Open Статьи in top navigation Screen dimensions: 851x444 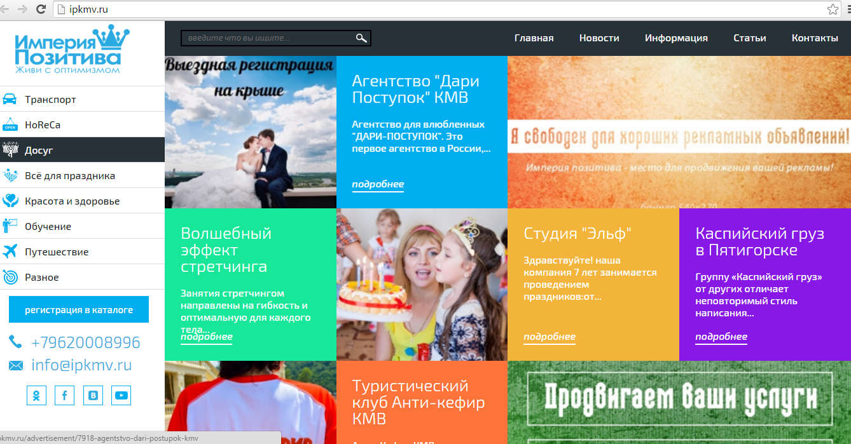pos(750,38)
